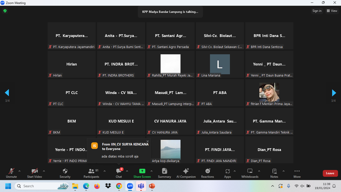
Task: Click the Sign in button
Action: (317, 11)
